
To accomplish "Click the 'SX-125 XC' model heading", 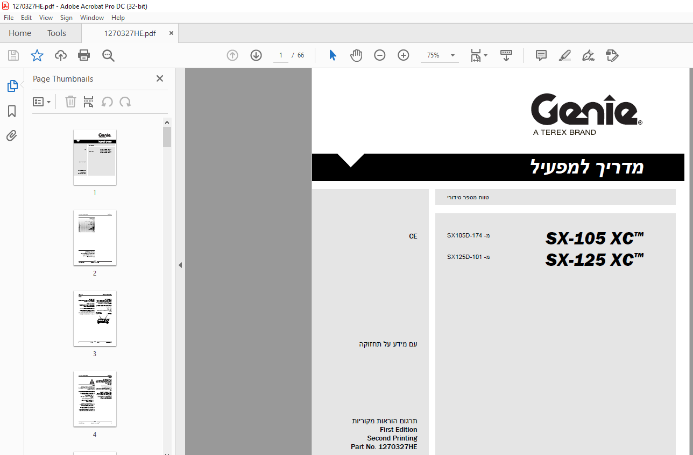I will [595, 259].
